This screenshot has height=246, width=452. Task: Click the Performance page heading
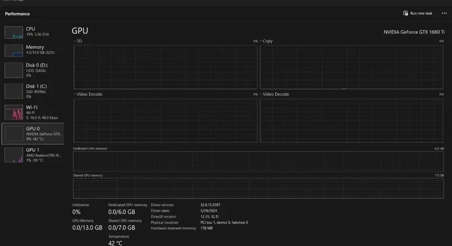[18, 14]
